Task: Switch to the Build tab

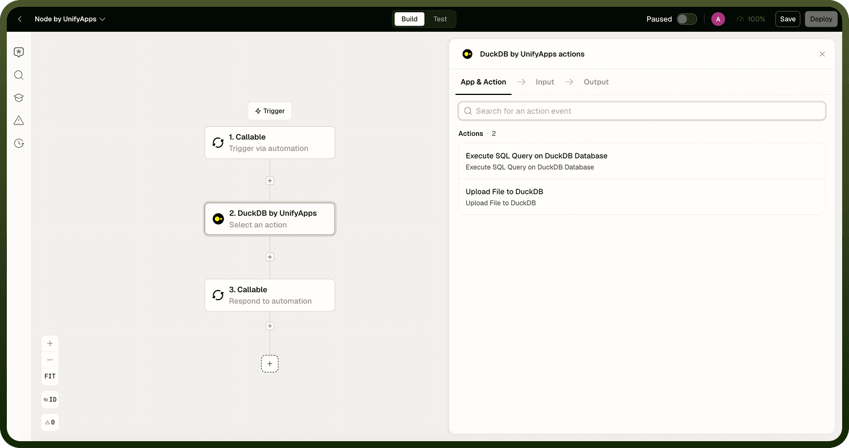Action: (x=409, y=19)
